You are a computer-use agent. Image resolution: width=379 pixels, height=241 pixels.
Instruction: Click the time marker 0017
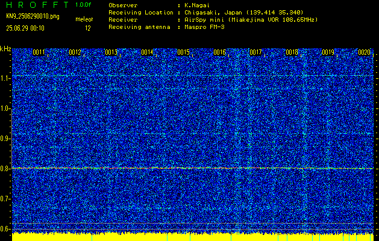(255, 52)
